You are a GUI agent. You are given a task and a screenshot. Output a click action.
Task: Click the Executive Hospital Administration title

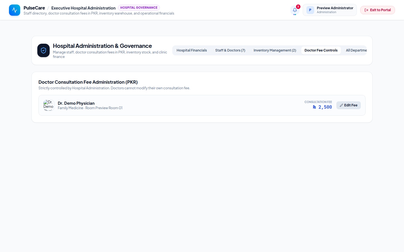click(x=83, y=8)
